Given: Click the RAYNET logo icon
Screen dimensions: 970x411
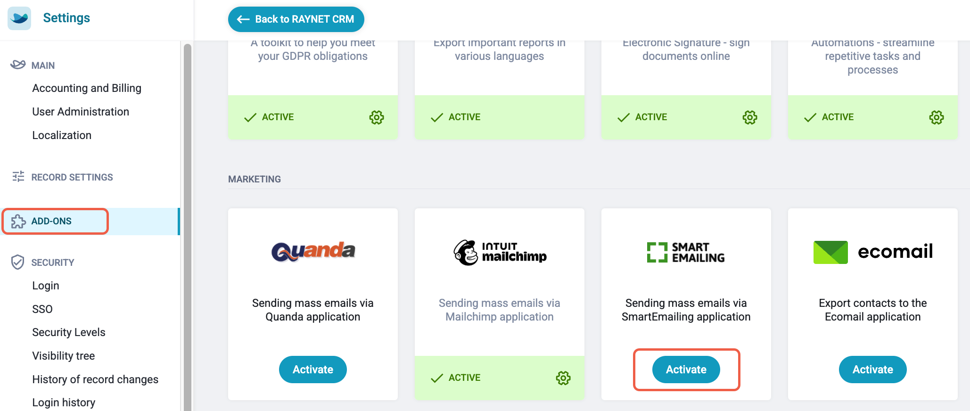Looking at the screenshot, I should pos(19,18).
